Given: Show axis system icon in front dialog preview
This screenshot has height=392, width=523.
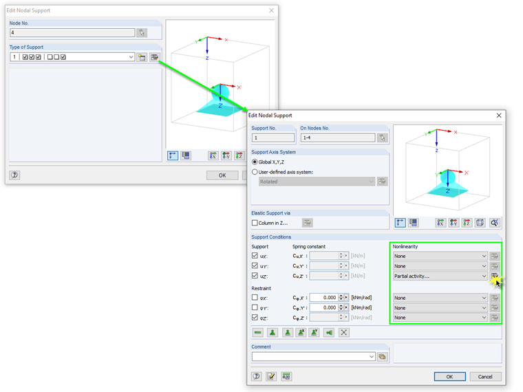Looking at the screenshot, I should pos(401,223).
